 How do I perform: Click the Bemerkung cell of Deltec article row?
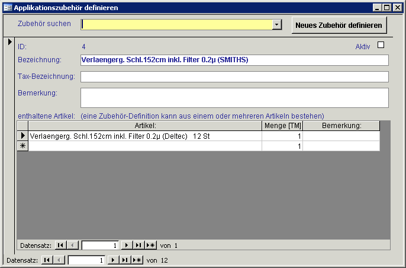point(341,136)
